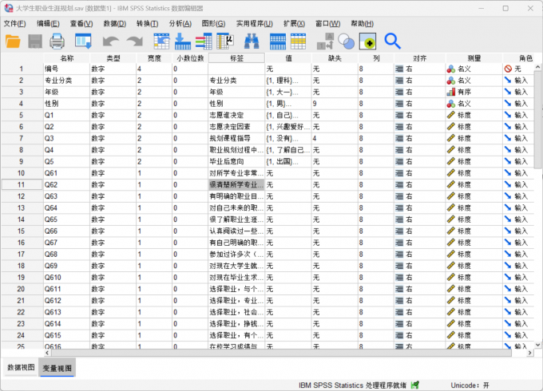This screenshot has height=391, width=543.
Task: Click the magnifying glass Search icon
Action: point(392,41)
